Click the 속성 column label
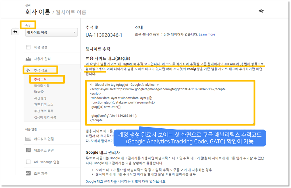 (x=28, y=25)
